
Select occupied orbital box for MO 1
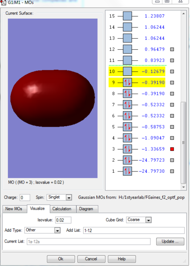pos(127,171)
